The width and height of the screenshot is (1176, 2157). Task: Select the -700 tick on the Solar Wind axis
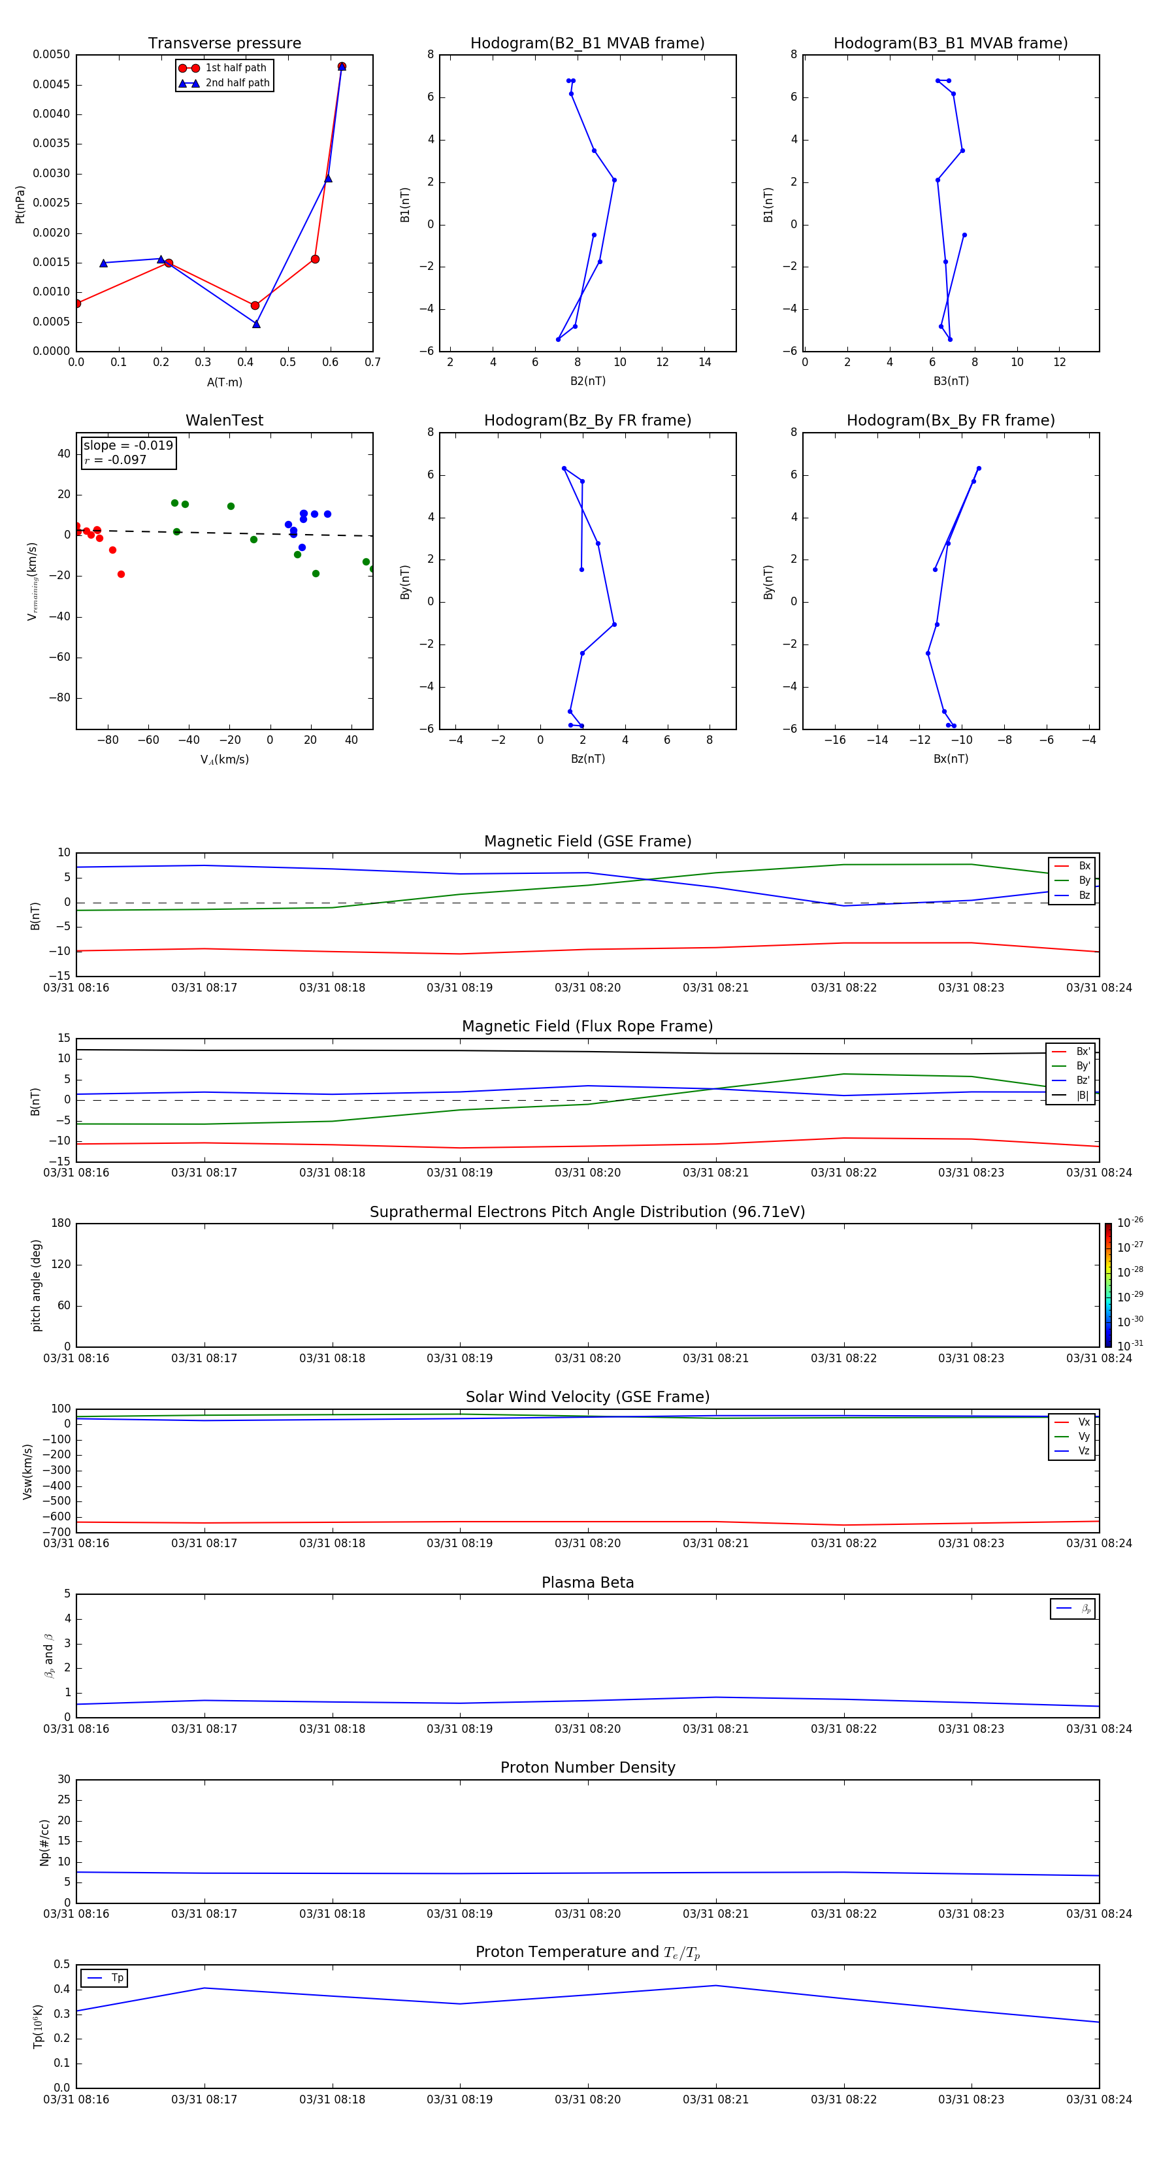(x=56, y=1532)
